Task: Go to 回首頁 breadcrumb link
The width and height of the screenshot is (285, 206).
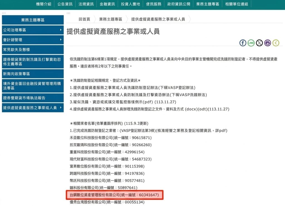Action: pos(84,19)
